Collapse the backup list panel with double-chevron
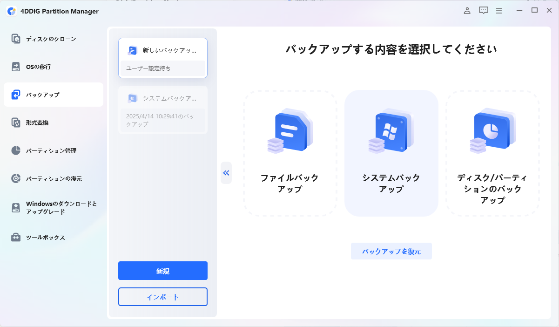The width and height of the screenshot is (559, 327). click(x=226, y=173)
